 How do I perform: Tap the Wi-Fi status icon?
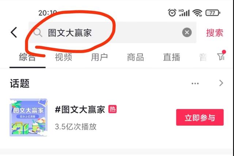(x=197, y=13)
